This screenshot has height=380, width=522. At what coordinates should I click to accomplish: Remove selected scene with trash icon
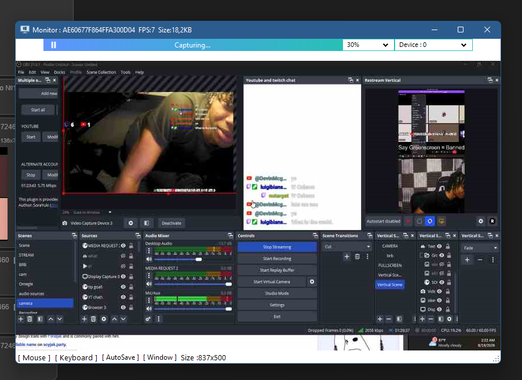pyautogui.click(x=30, y=319)
